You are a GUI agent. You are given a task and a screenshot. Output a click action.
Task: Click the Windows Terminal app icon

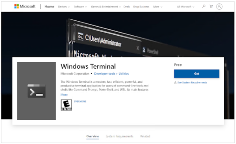pos(37,91)
